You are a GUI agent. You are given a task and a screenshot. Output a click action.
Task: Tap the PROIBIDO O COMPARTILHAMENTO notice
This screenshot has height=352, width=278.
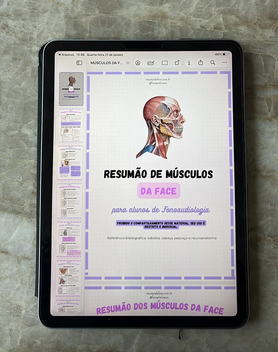[161, 225]
